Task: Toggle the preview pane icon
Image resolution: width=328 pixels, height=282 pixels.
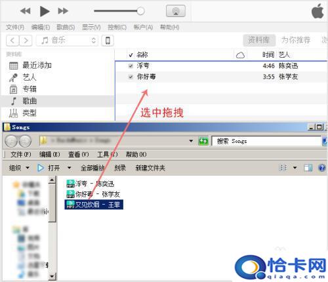Action: (308, 168)
